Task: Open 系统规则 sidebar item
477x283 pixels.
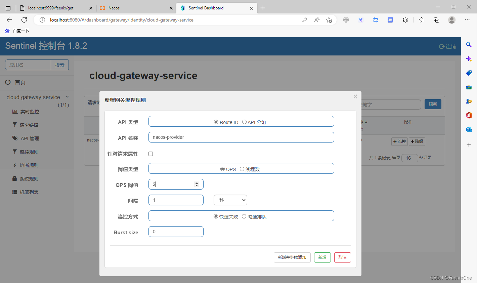Action: (26, 179)
